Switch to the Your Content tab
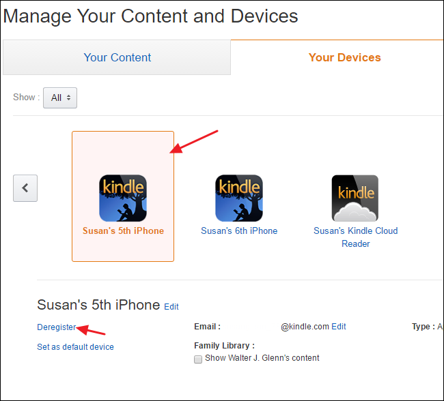Screen dimensions: 444x401 coord(117,57)
